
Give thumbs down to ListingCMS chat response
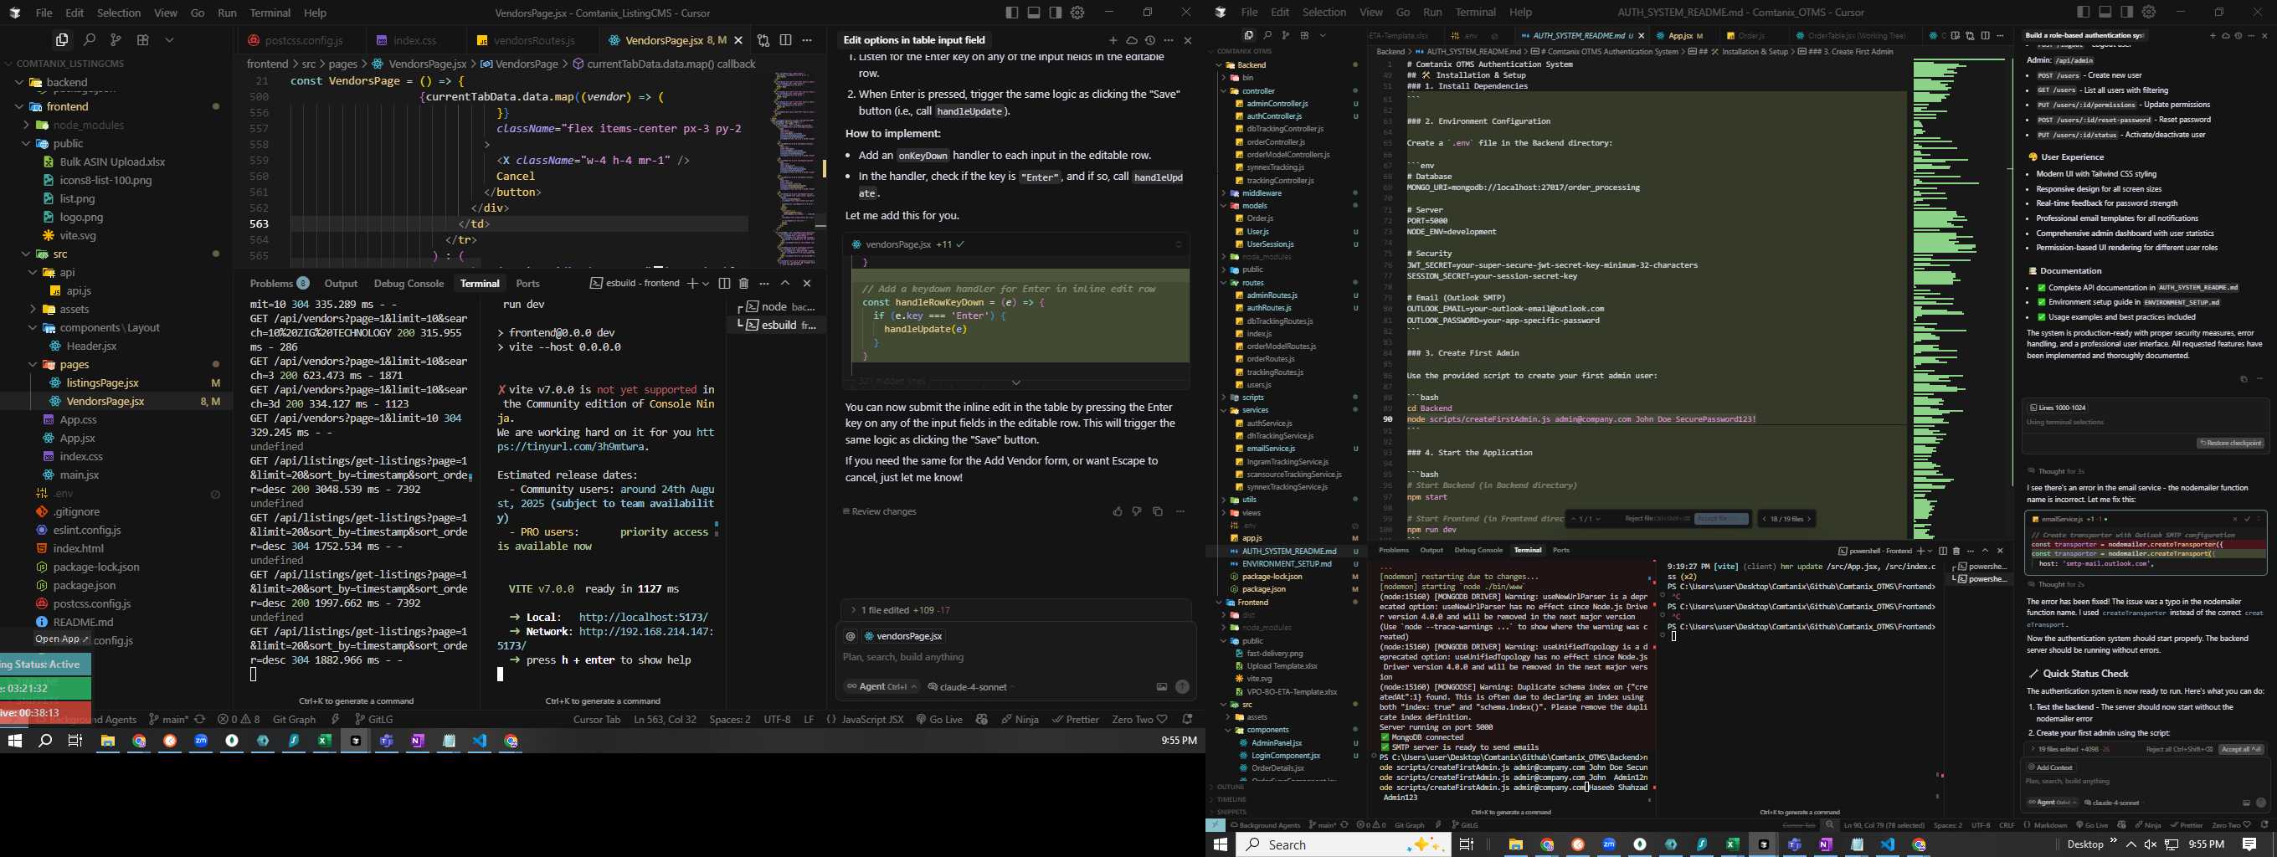(x=1137, y=511)
